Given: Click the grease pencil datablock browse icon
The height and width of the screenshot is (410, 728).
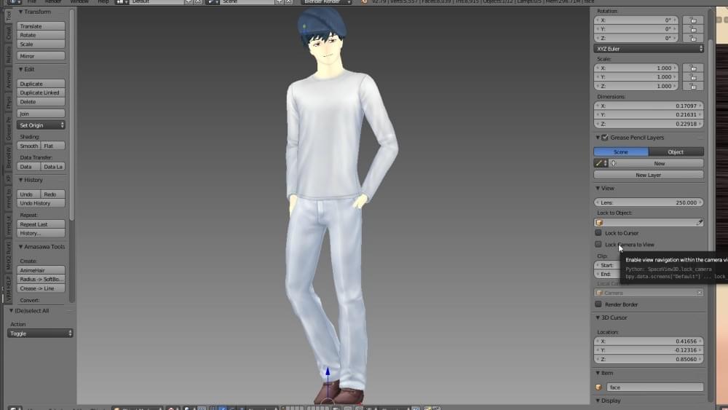Looking at the screenshot, I should click(601, 163).
